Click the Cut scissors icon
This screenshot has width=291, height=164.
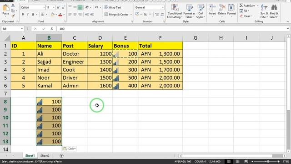pos(13,5)
